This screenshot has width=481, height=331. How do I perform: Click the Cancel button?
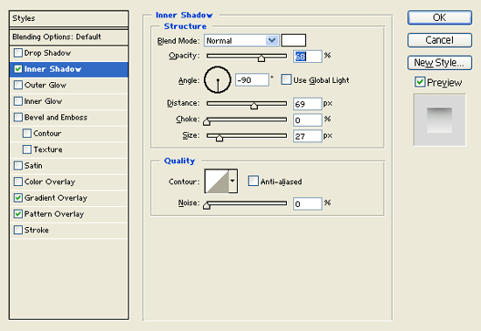coord(440,40)
